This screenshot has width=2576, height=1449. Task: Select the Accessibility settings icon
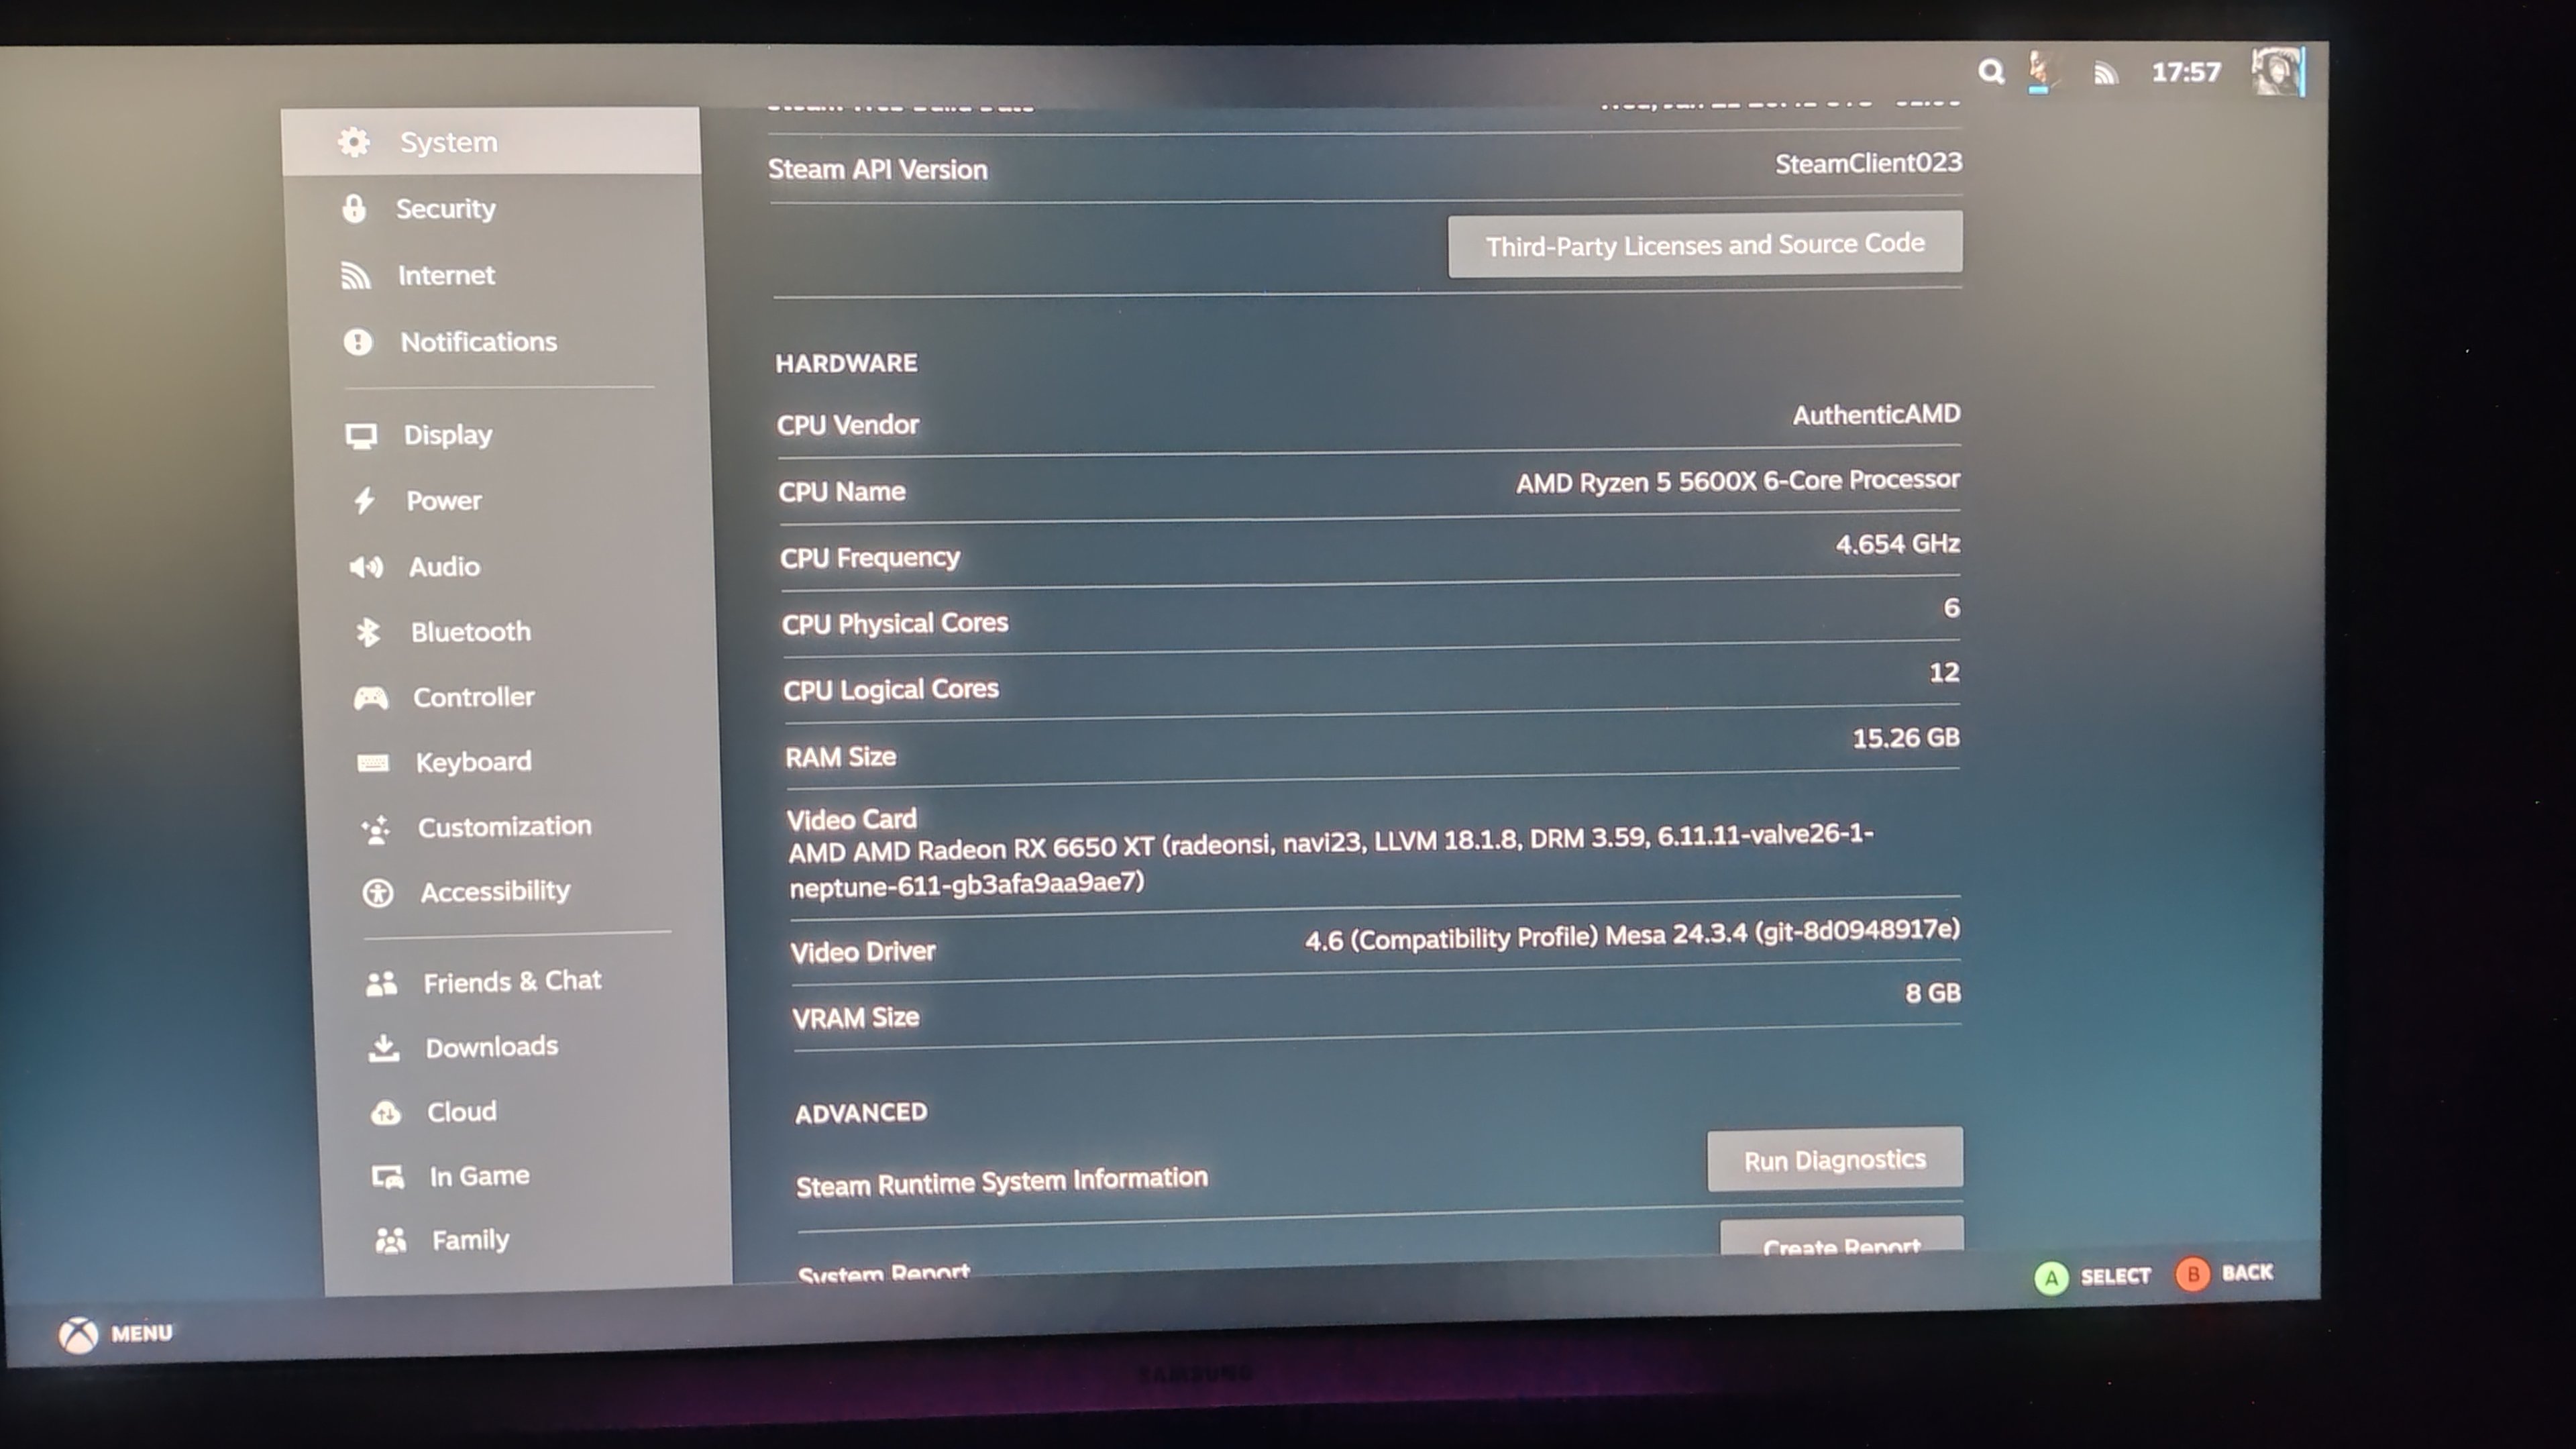(378, 893)
